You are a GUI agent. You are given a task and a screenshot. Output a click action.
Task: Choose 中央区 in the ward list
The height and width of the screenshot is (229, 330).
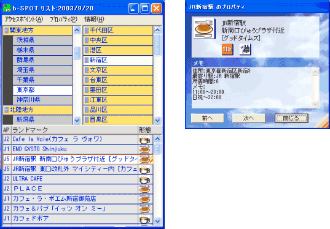(118, 40)
